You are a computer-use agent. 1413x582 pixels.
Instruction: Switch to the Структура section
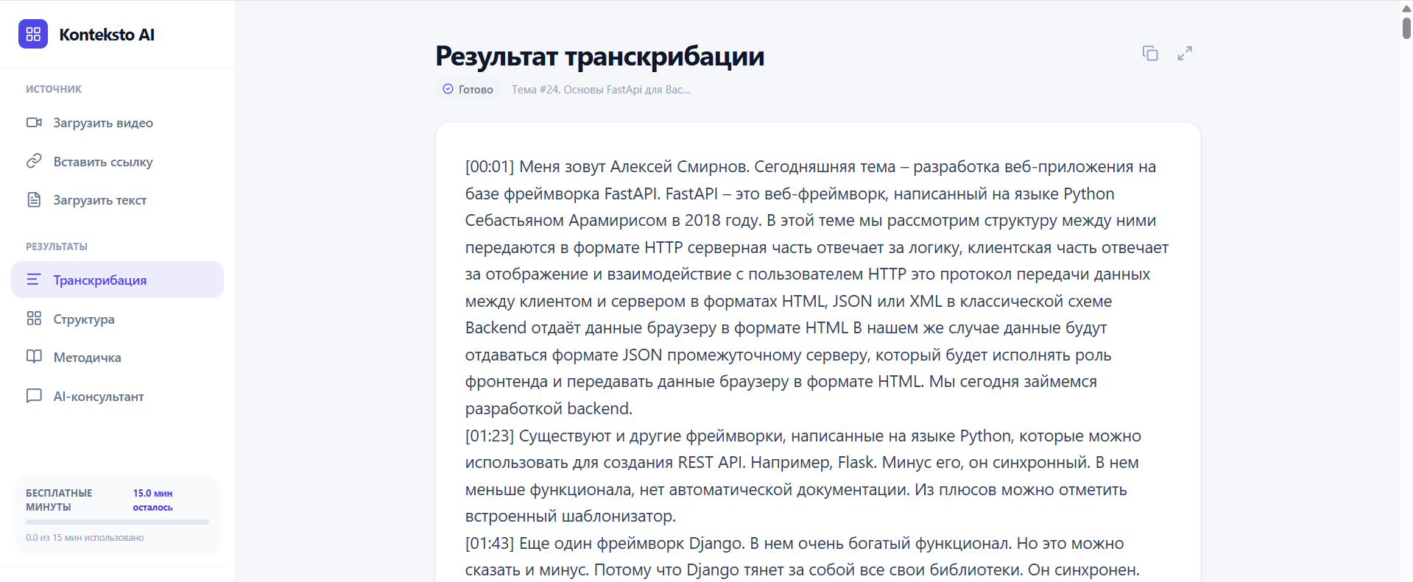pyautogui.click(x=117, y=319)
